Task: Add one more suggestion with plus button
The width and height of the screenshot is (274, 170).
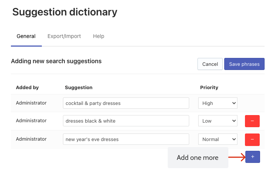Action: pos(253,157)
